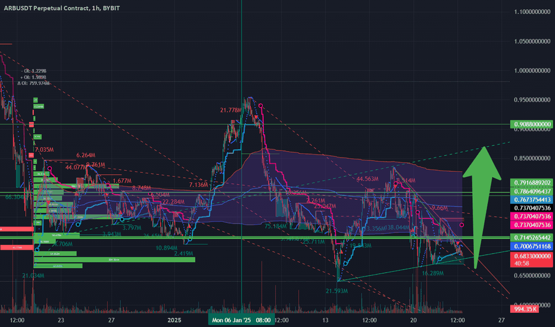Screen dimensions: 555x327
Task: Click the 7.136M volume label
Action: click(198, 185)
